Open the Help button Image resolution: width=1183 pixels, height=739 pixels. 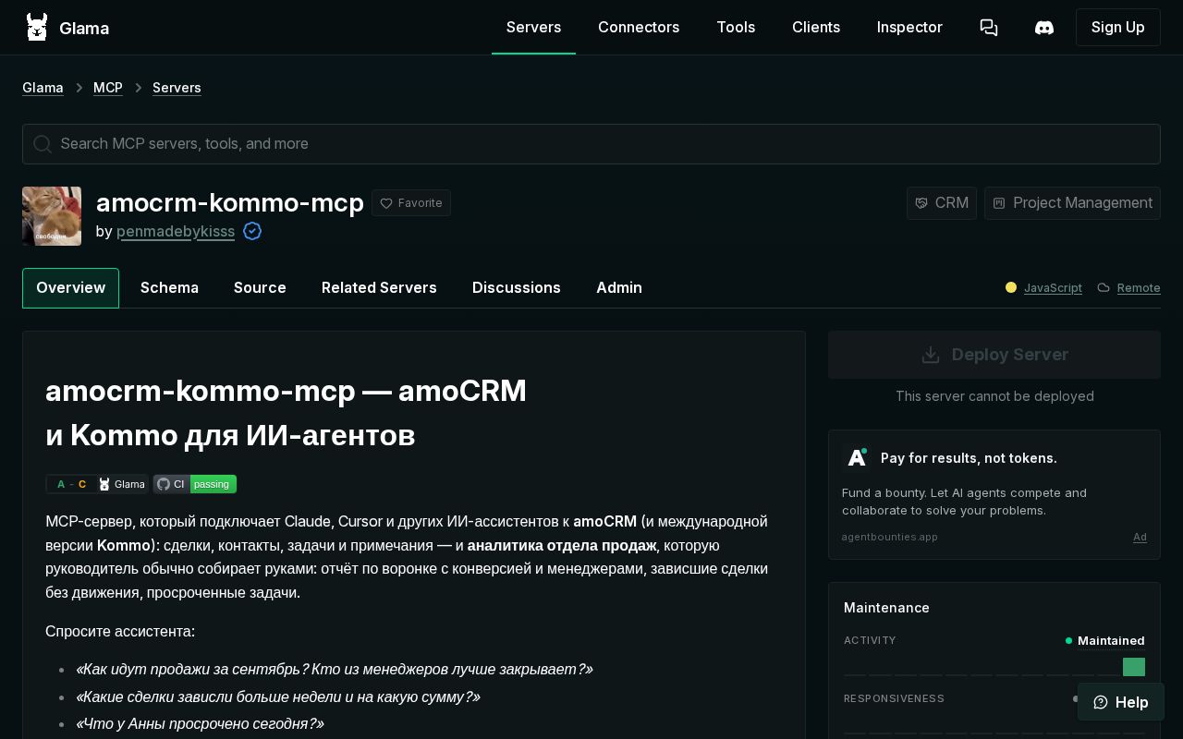[1121, 702]
